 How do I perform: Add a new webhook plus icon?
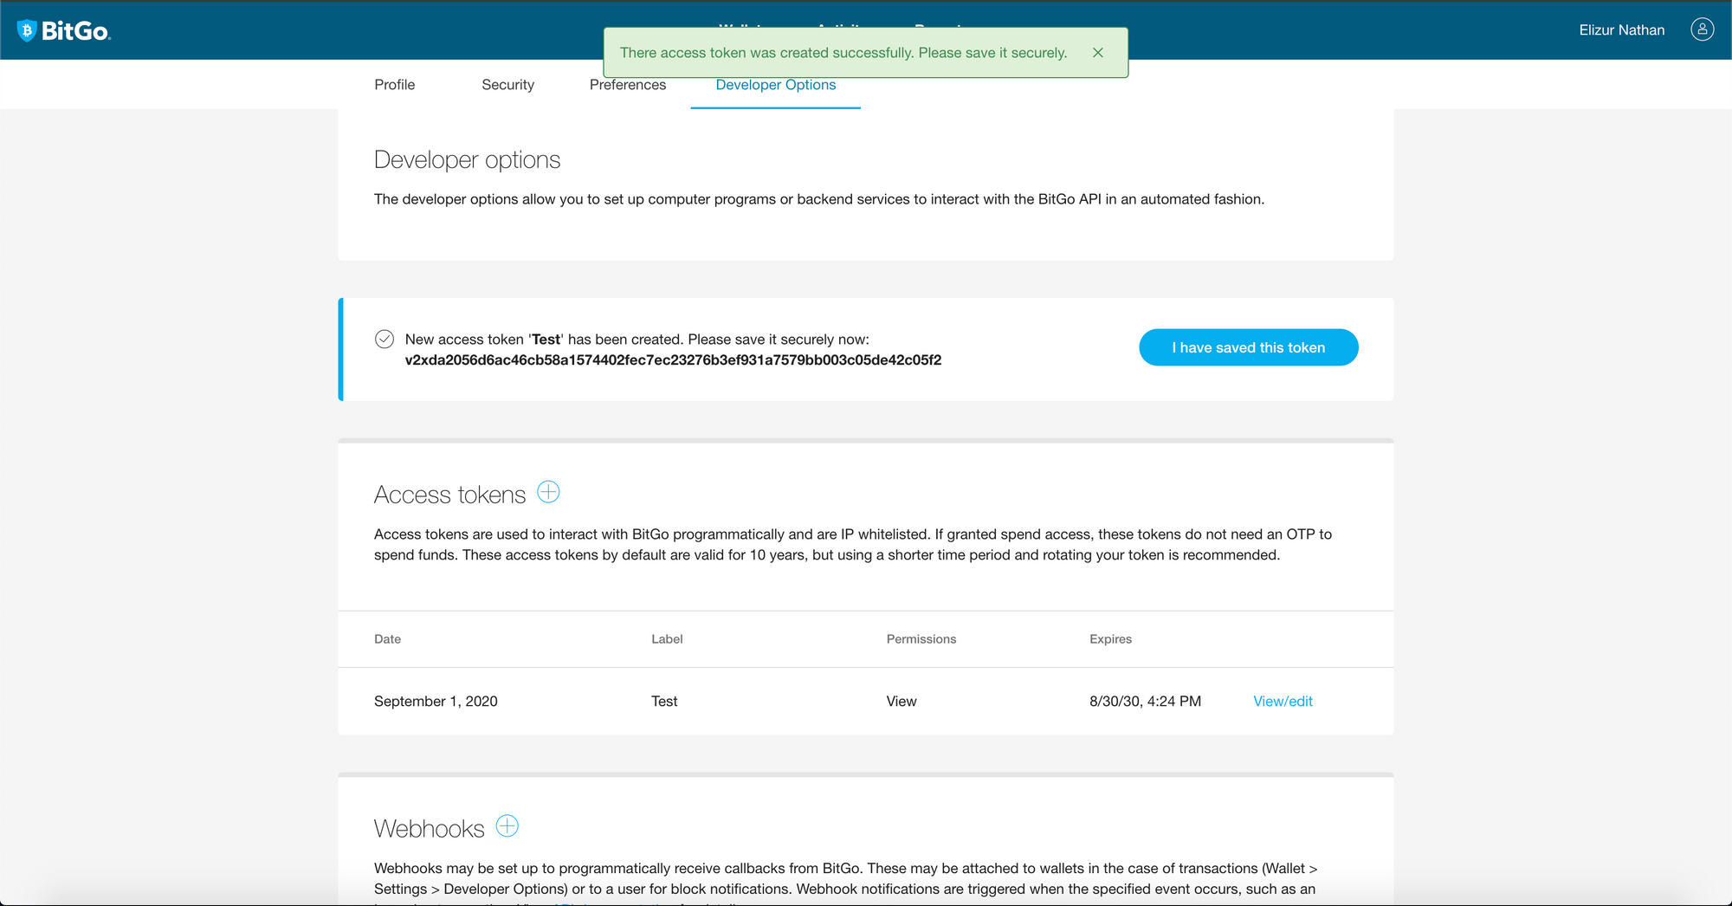pos(507,826)
